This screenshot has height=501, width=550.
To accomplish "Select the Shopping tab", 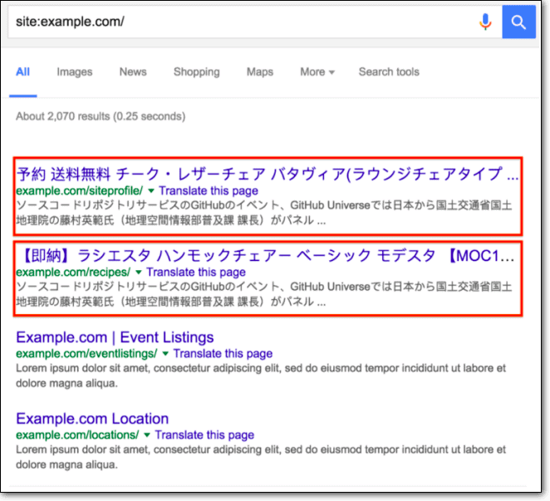I will [x=196, y=72].
